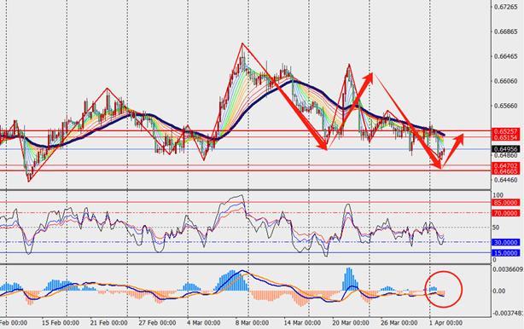The height and width of the screenshot is (329, 524).
Task: Click the 27 Feb 00:00 date marker
Action: pos(157,323)
